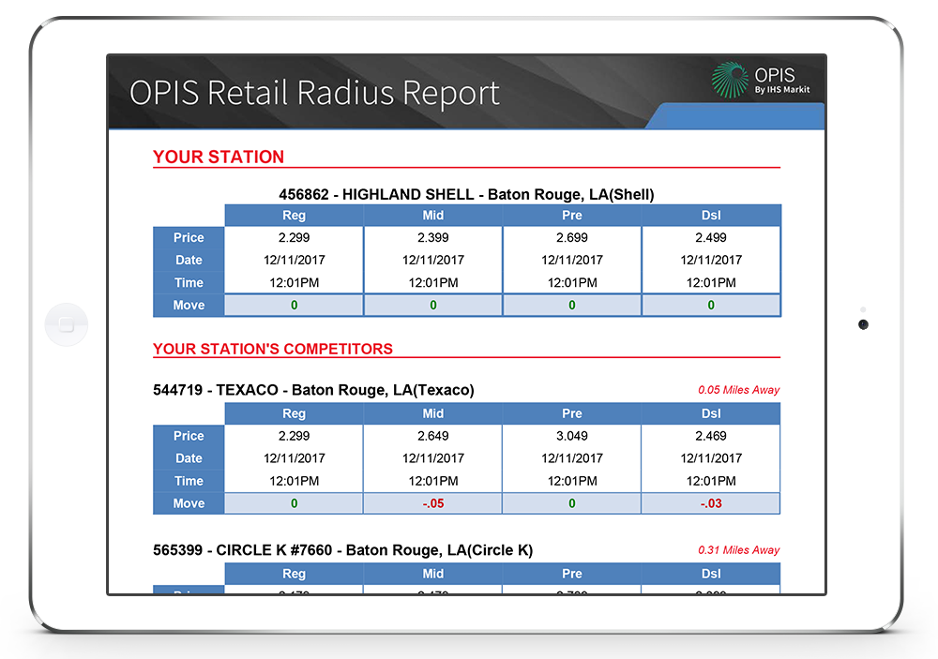This screenshot has width=938, height=659.
Task: Select the Reg column header for Highland Shell
Action: coord(294,216)
